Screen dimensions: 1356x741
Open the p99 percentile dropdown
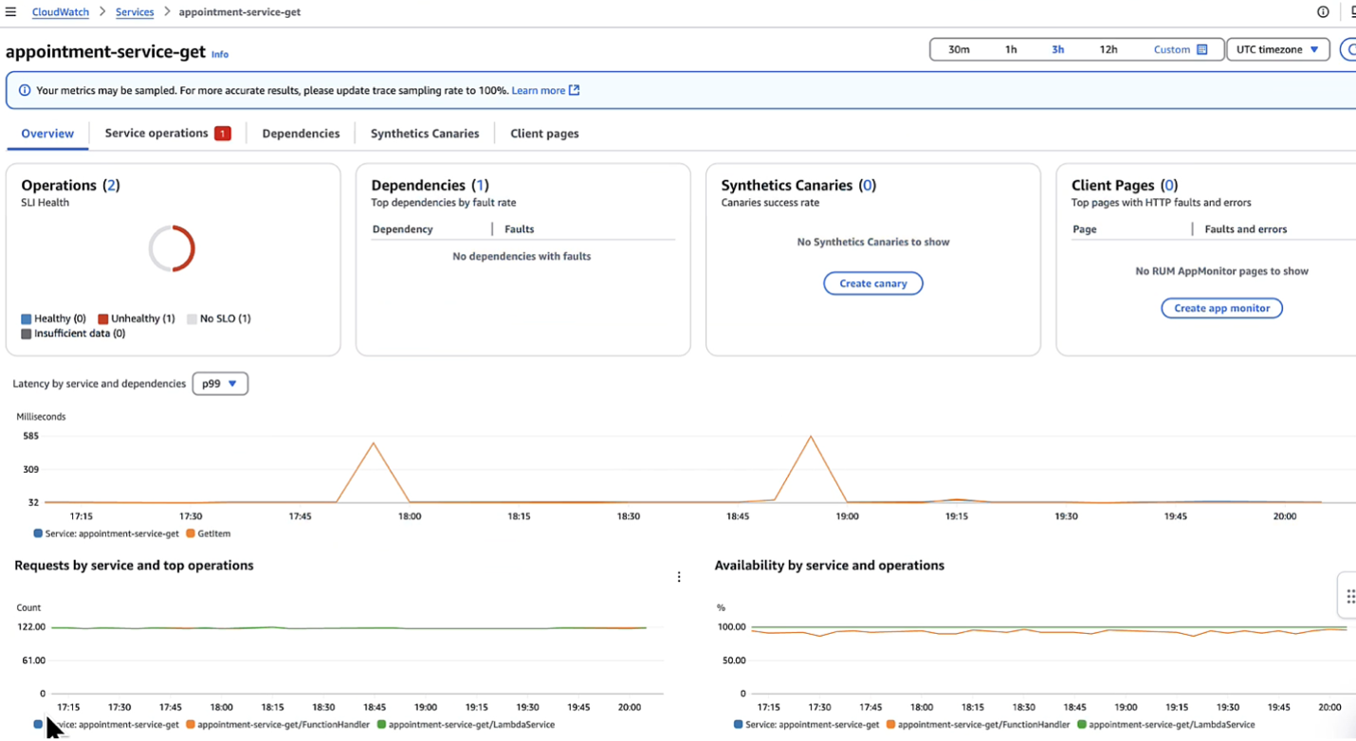[220, 383]
